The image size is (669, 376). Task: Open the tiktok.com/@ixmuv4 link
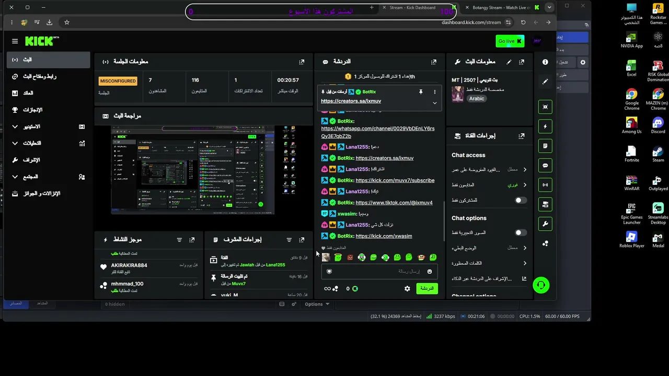[394, 203]
